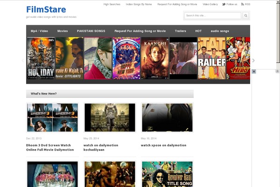Click the High Searches link
The width and height of the screenshot is (280, 187).
[x=112, y=4]
